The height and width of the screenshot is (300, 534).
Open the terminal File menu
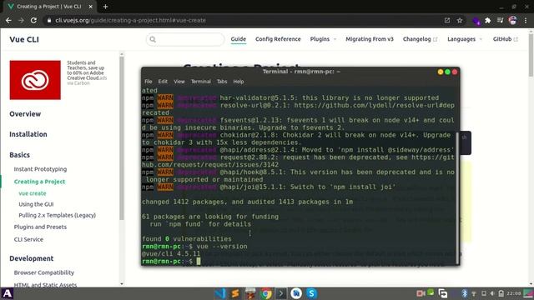(149, 82)
